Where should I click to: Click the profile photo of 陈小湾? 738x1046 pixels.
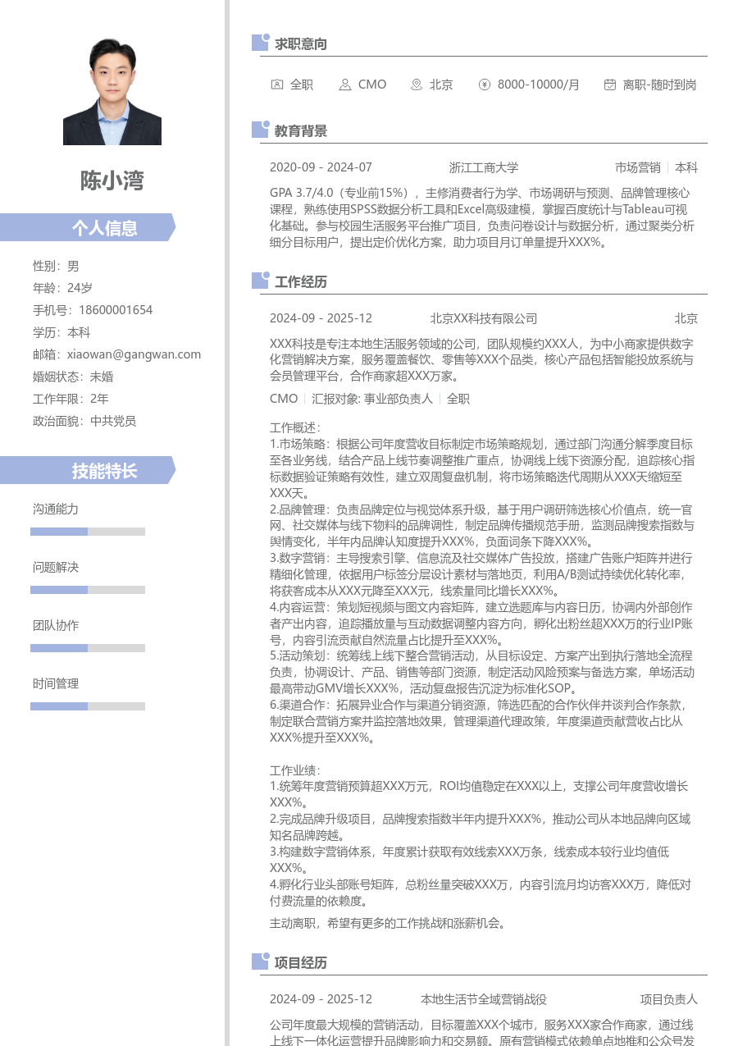pos(112,92)
